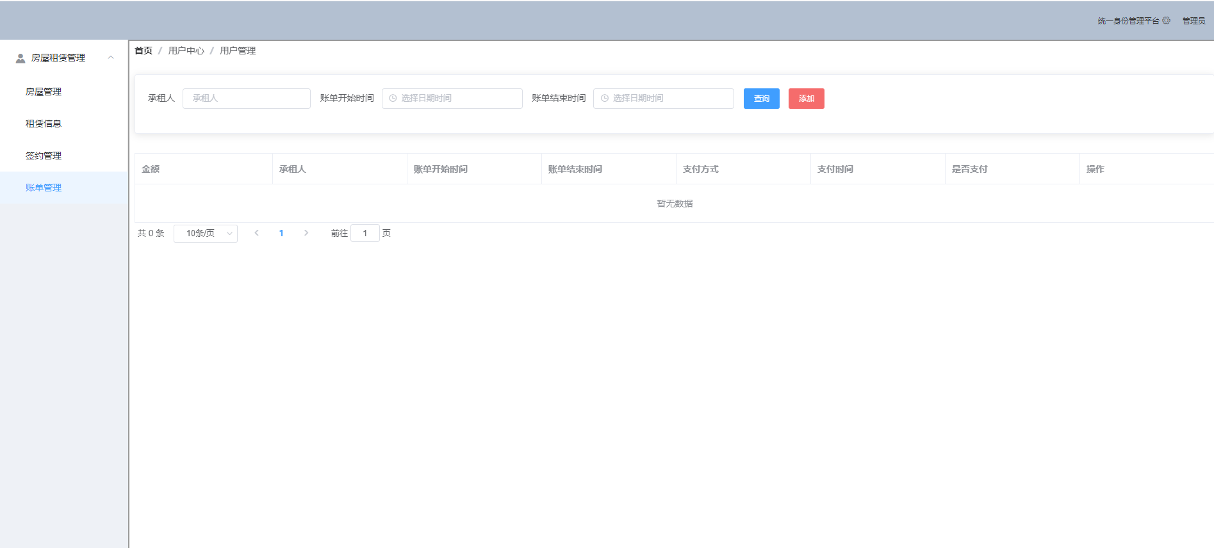Open the 账单开始时间 date picker field

click(452, 99)
